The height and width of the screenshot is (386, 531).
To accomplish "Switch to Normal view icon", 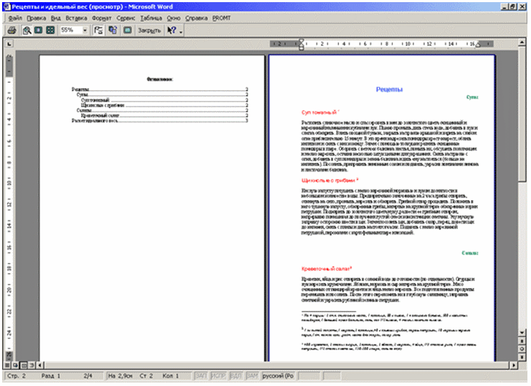I will coord(7,365).
